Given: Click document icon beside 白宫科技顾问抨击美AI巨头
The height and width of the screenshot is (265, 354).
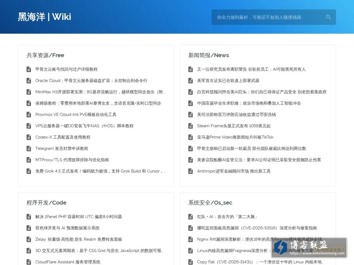Looking at the screenshot, I should [x=191, y=92].
